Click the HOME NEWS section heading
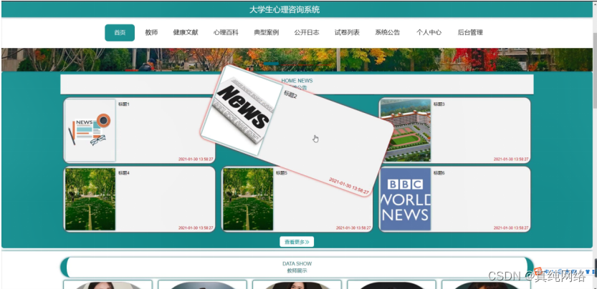Image resolution: width=597 pixels, height=289 pixels. pyautogui.click(x=297, y=81)
